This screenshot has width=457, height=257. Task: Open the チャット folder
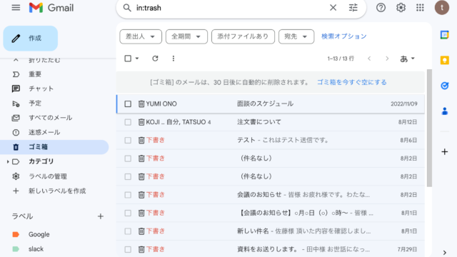pos(41,89)
